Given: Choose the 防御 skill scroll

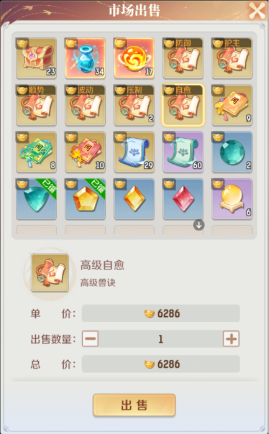Looking at the screenshot, I should click(183, 58).
